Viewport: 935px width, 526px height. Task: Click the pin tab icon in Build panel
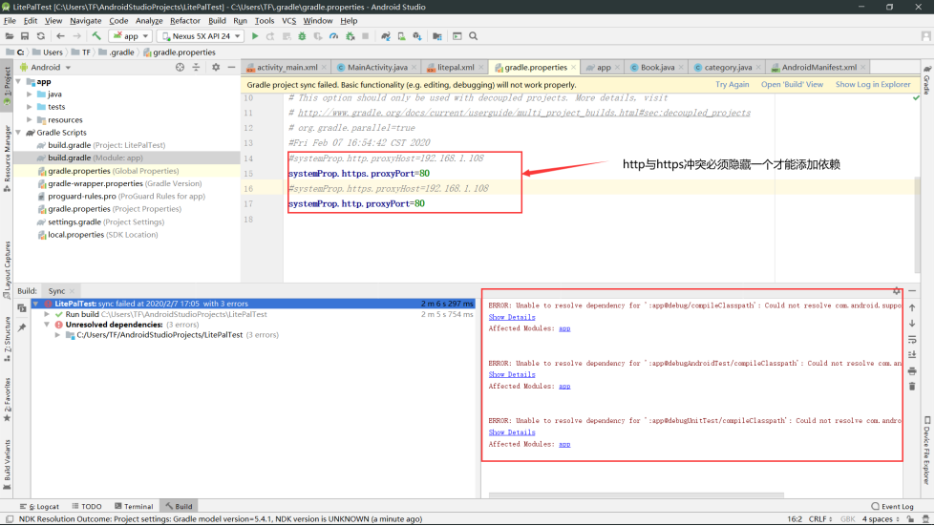click(22, 327)
